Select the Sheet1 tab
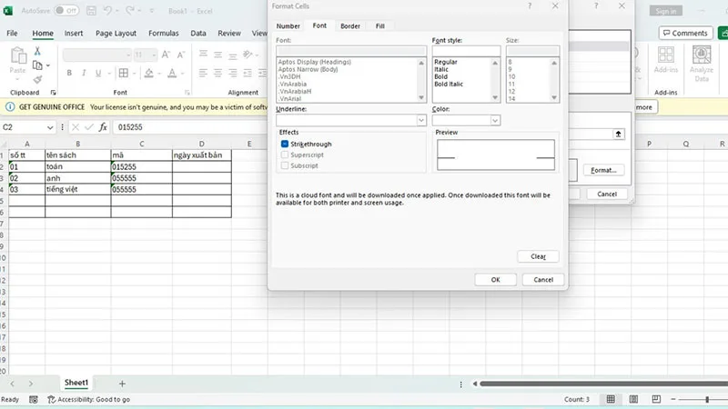Viewport: 728px width, 409px height. [x=76, y=383]
